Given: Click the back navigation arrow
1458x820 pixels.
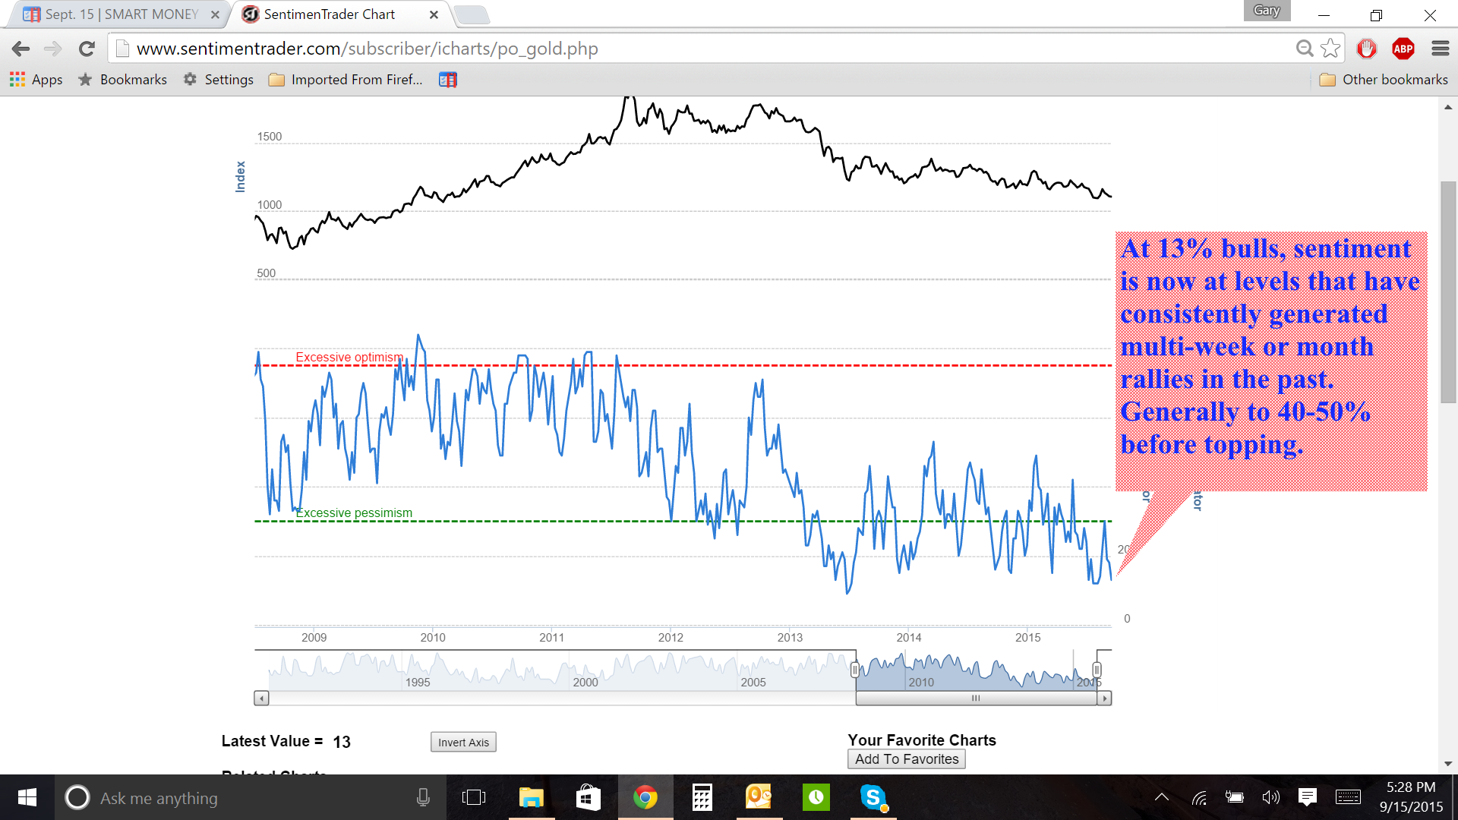Looking at the screenshot, I should pyautogui.click(x=21, y=49).
